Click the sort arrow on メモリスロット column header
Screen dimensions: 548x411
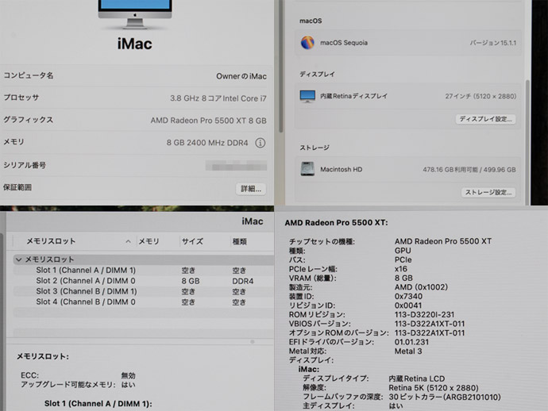coord(128,241)
